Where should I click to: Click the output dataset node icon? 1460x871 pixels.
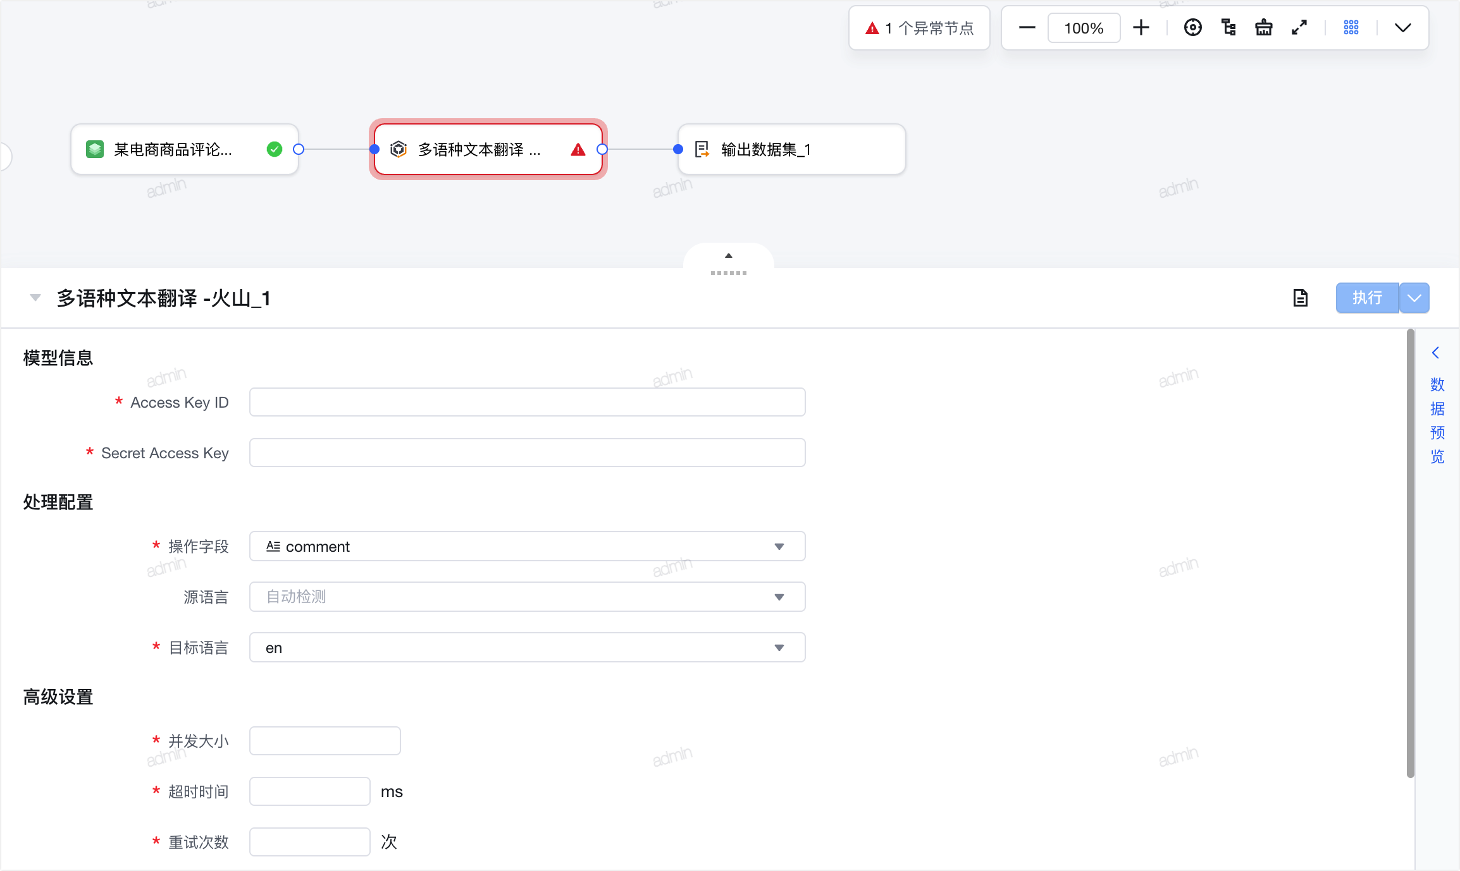(x=702, y=149)
